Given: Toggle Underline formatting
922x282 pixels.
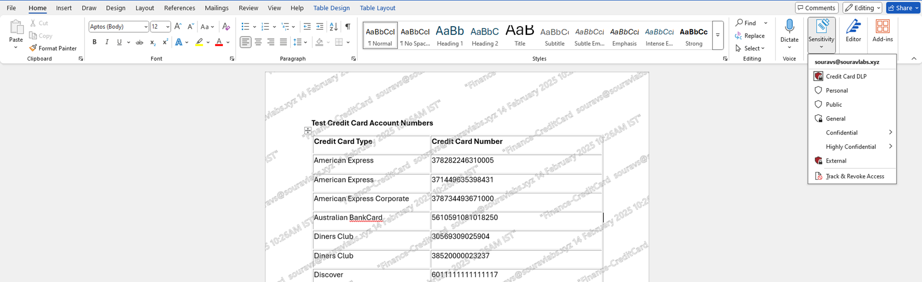Looking at the screenshot, I should click(119, 42).
